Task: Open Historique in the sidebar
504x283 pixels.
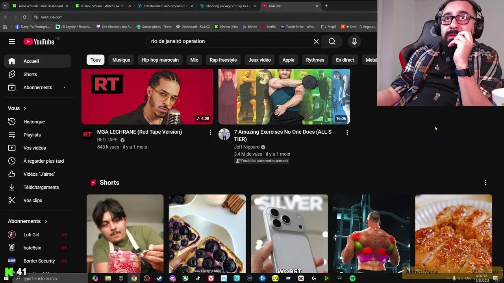Action: click(x=37, y=122)
